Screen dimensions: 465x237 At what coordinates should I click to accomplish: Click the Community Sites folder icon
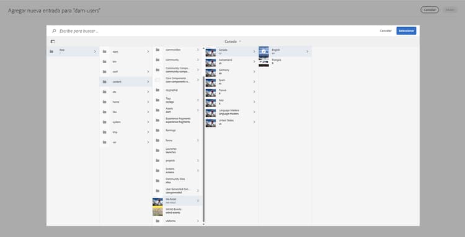pos(157,181)
